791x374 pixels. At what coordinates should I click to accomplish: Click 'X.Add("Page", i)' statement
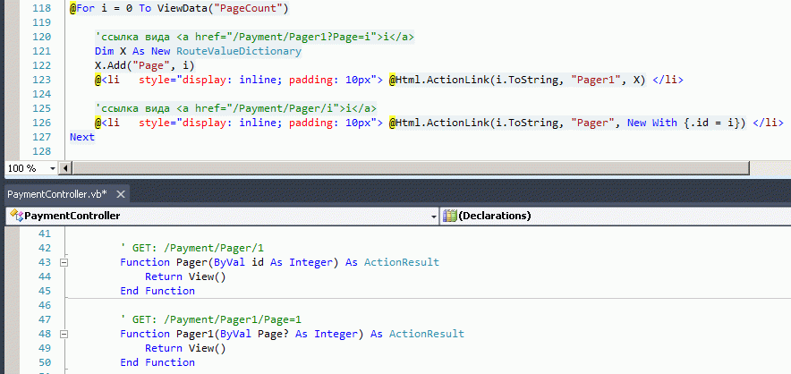tap(145, 65)
